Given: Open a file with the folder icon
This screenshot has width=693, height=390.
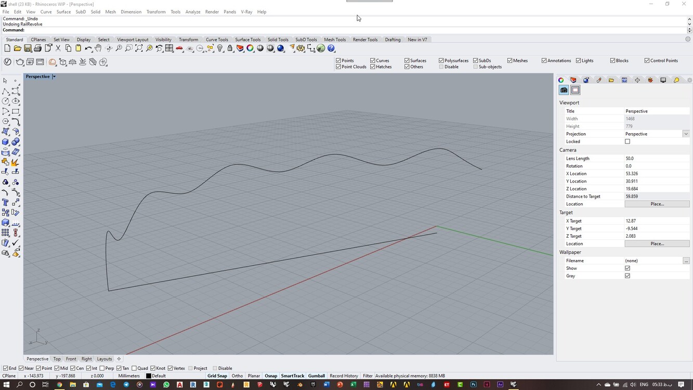Looking at the screenshot, I should coord(17,48).
